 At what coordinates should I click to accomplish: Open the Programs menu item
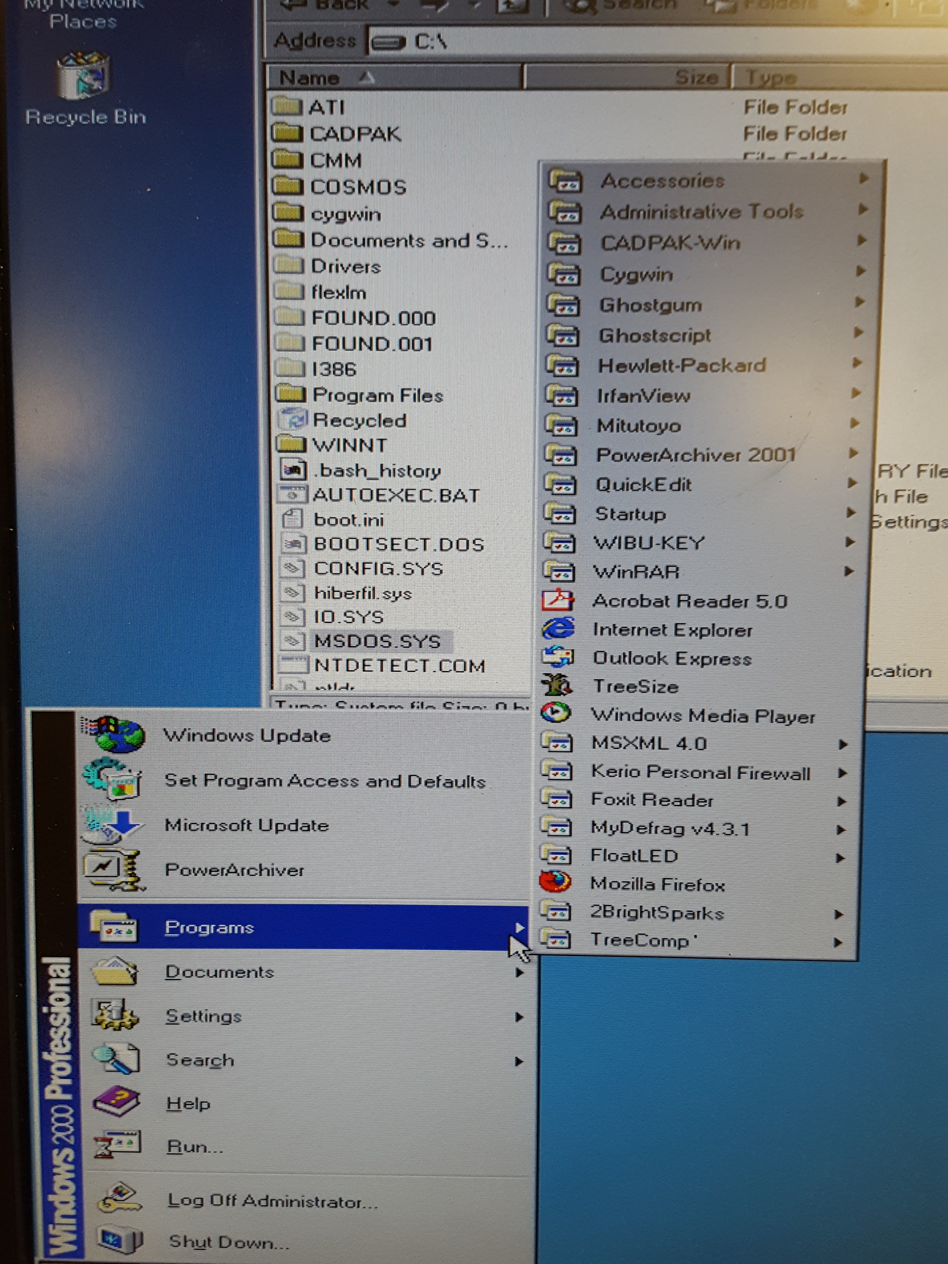304,927
